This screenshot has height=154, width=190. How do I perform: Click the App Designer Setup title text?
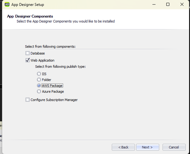point(28,5)
